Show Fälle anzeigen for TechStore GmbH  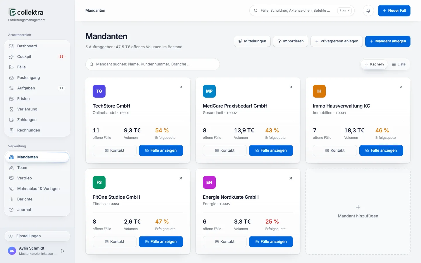click(161, 150)
